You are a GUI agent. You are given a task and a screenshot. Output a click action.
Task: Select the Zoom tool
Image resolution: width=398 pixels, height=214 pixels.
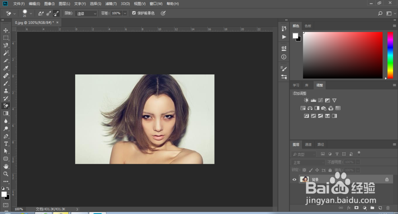(x=6, y=174)
